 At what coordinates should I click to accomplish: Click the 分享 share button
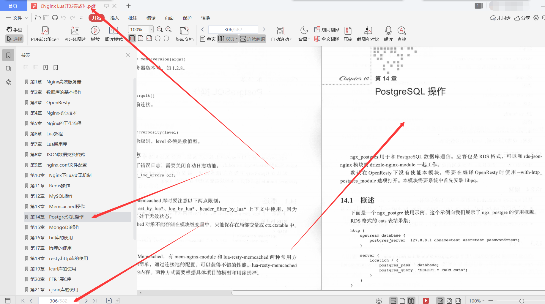tap(522, 18)
